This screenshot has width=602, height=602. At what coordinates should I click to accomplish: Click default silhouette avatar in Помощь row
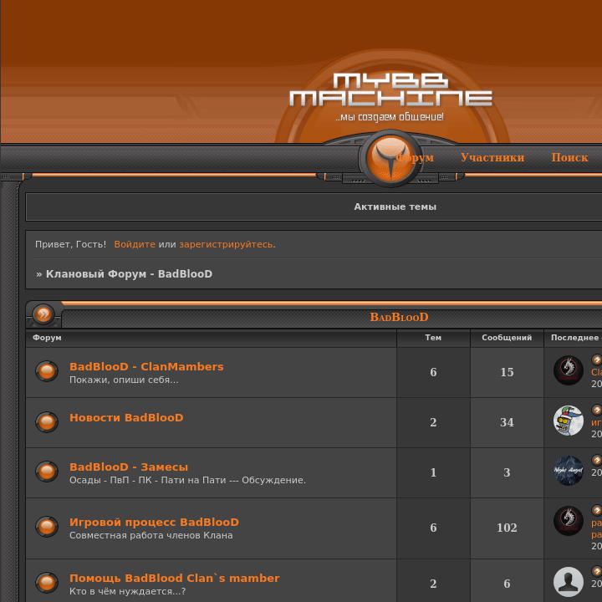(x=569, y=582)
